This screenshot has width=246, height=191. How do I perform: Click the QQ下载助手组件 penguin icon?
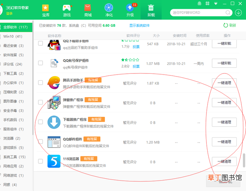54,45
